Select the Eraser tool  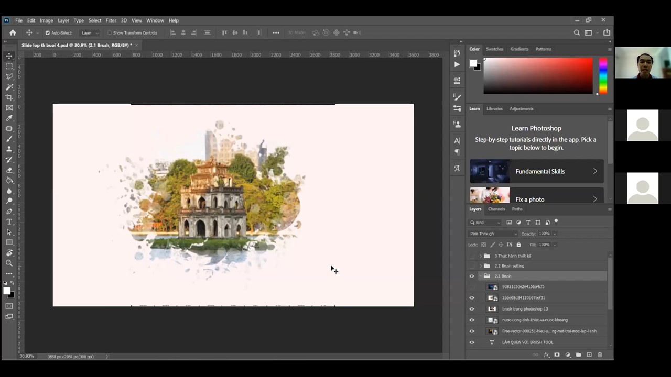pyautogui.click(x=9, y=170)
